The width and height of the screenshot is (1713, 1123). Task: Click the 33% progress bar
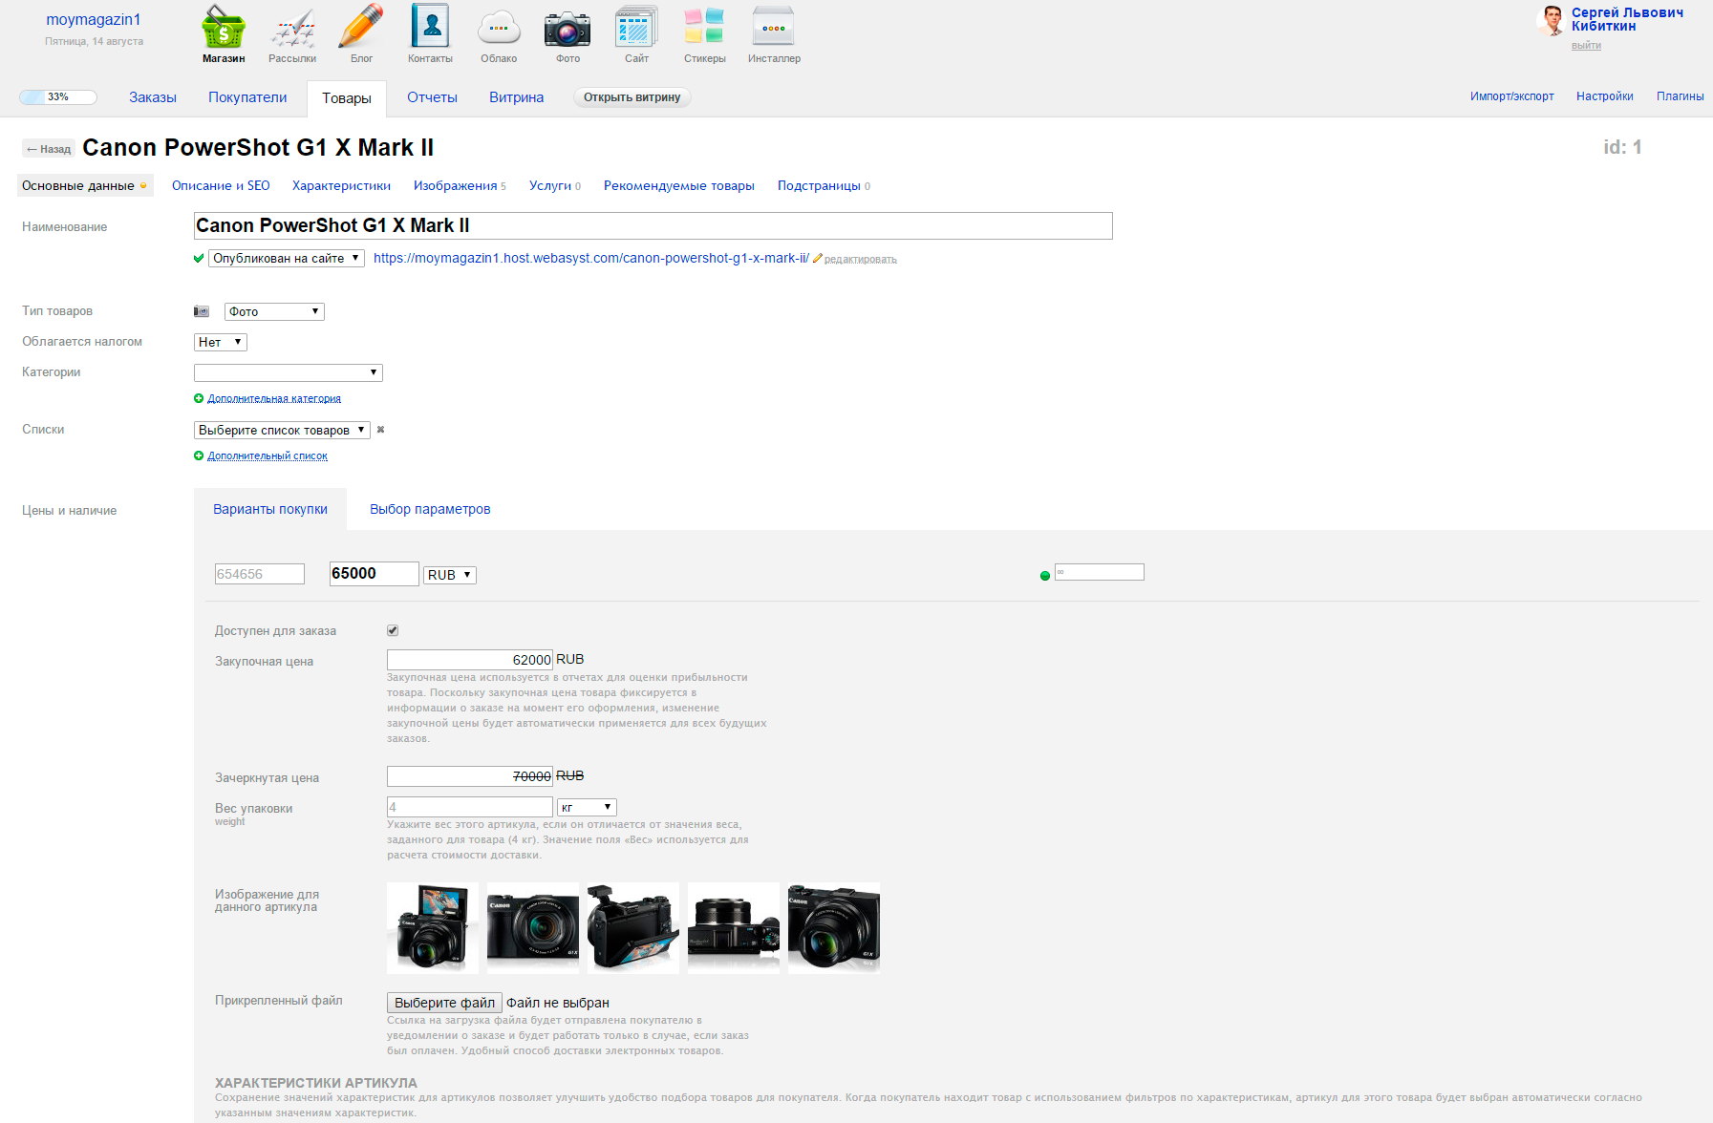click(58, 96)
